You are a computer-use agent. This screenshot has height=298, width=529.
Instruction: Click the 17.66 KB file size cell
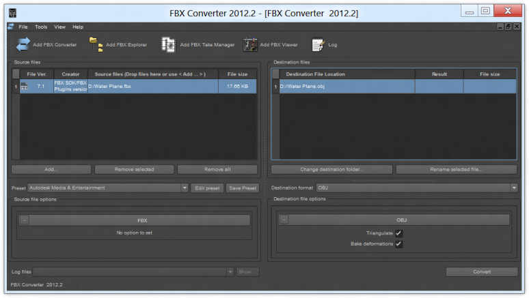click(238, 86)
